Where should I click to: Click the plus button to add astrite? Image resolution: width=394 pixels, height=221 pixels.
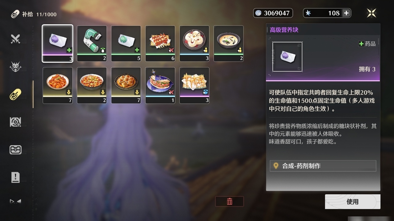pyautogui.click(x=346, y=13)
